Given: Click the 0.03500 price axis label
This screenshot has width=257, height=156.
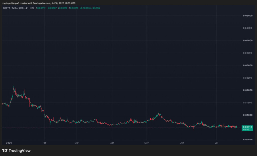Looking at the screenshot, I should (x=248, y=53).
